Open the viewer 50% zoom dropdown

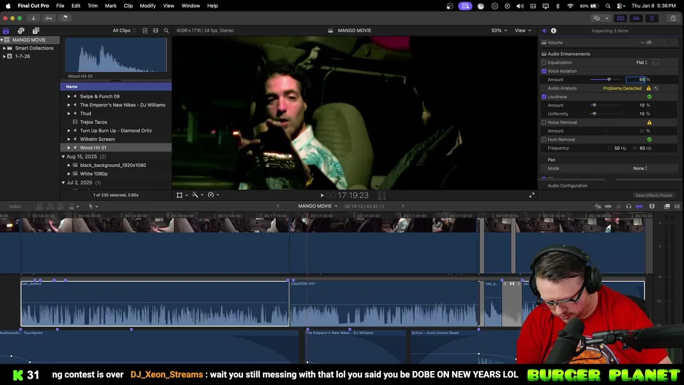click(x=499, y=30)
